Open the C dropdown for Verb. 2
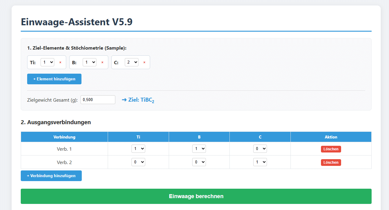This screenshot has width=389, height=210. [x=260, y=162]
